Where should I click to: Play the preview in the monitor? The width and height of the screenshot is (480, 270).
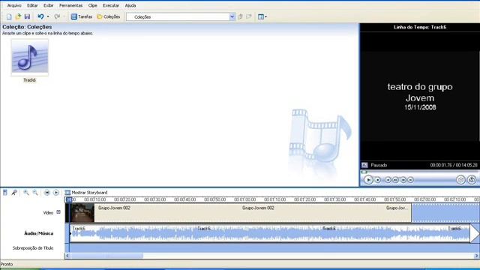[x=368, y=180]
